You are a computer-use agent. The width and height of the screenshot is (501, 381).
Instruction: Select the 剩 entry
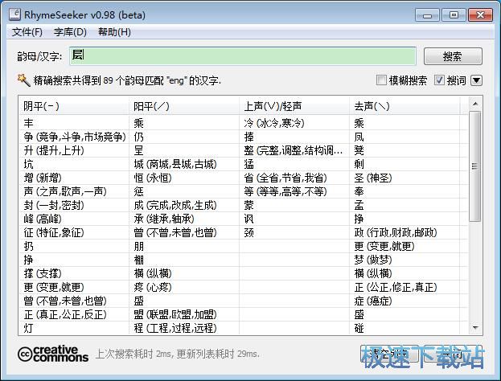(359, 164)
